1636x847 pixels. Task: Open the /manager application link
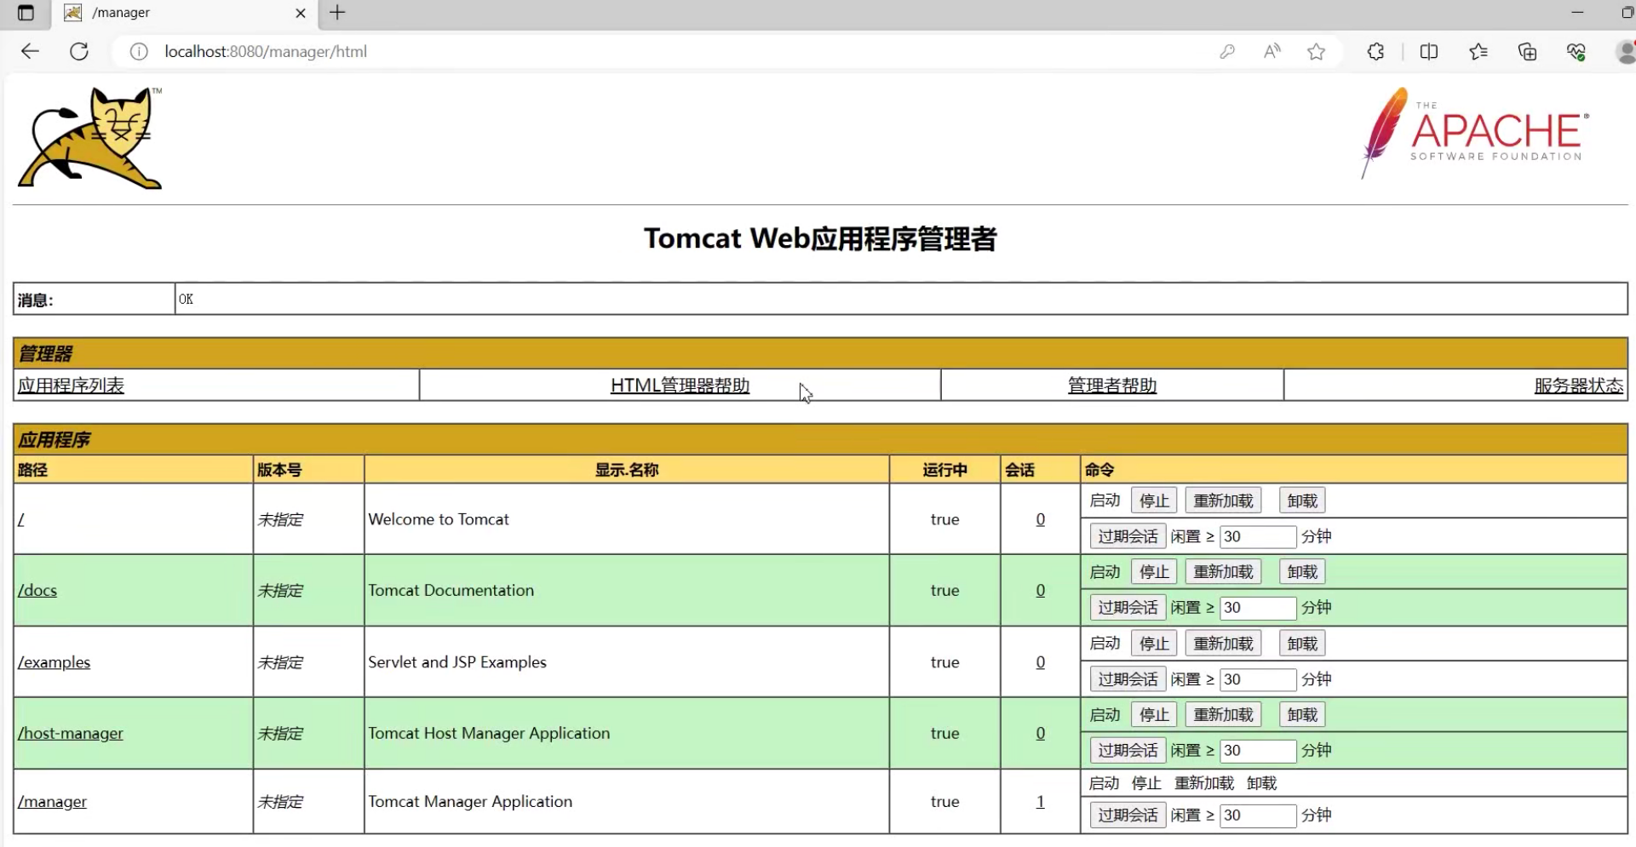point(52,801)
